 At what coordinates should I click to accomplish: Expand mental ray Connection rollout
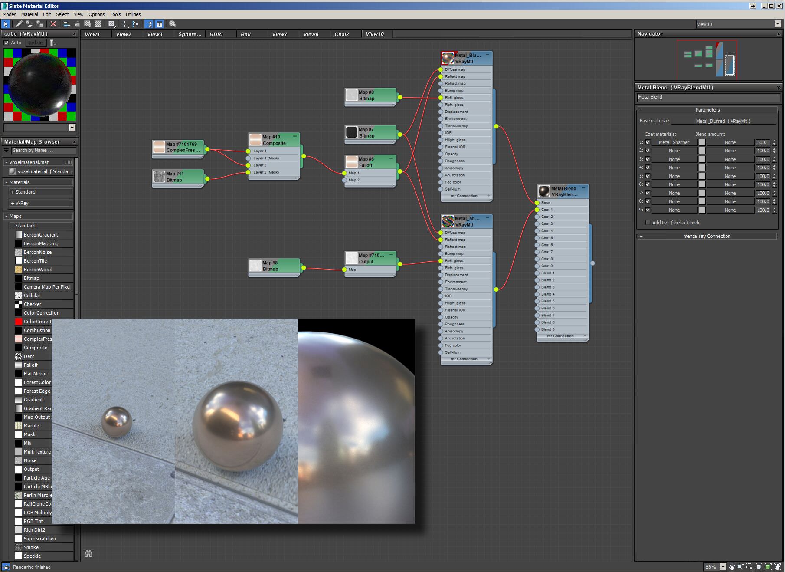(641, 236)
